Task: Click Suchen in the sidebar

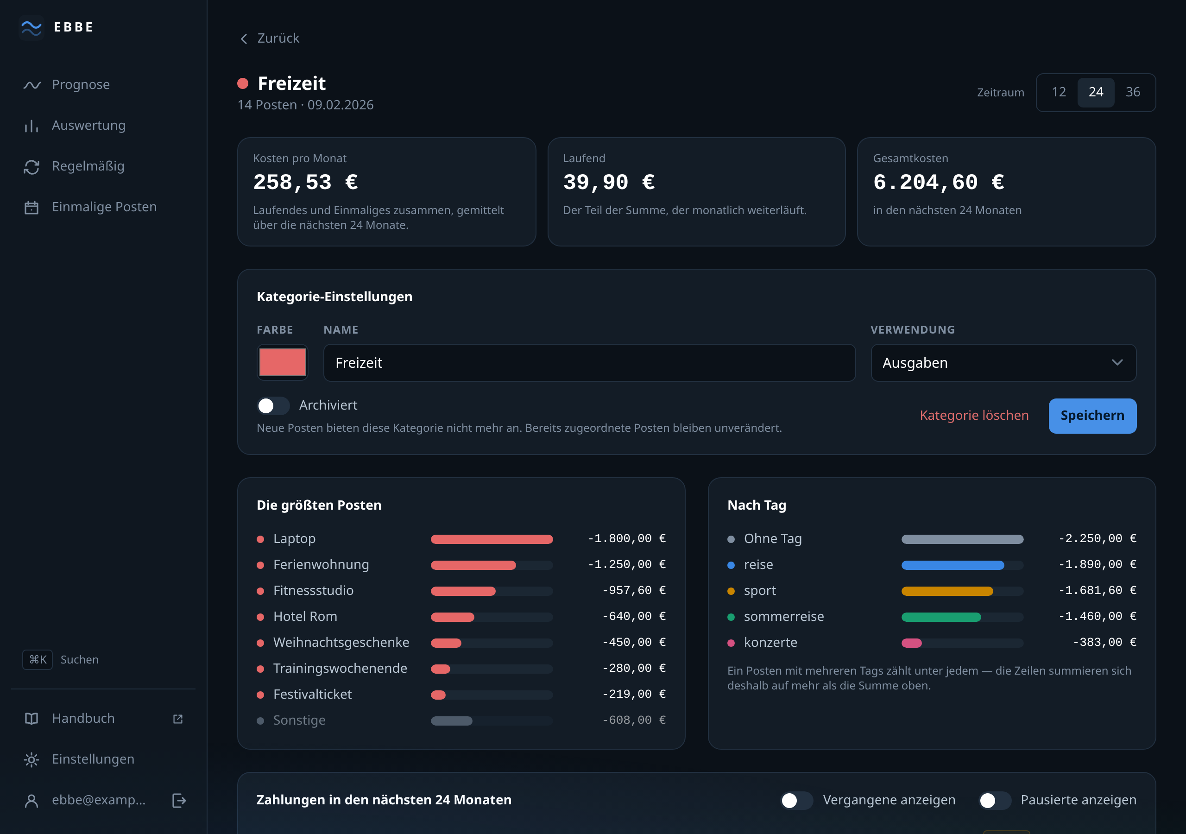Action: pyautogui.click(x=80, y=660)
